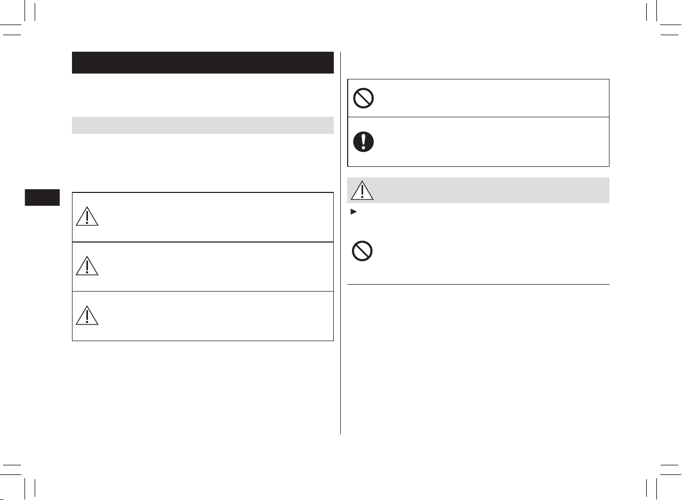Click the gray bar right of the warning triangle
This screenshot has width=682, height=500.
[x=492, y=190]
